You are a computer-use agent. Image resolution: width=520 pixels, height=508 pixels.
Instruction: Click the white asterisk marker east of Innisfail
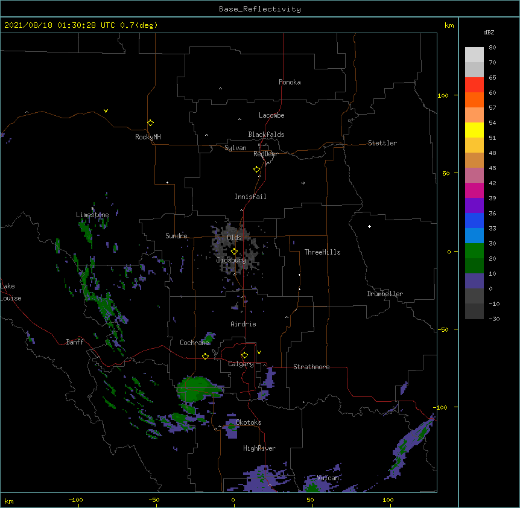[x=303, y=183]
